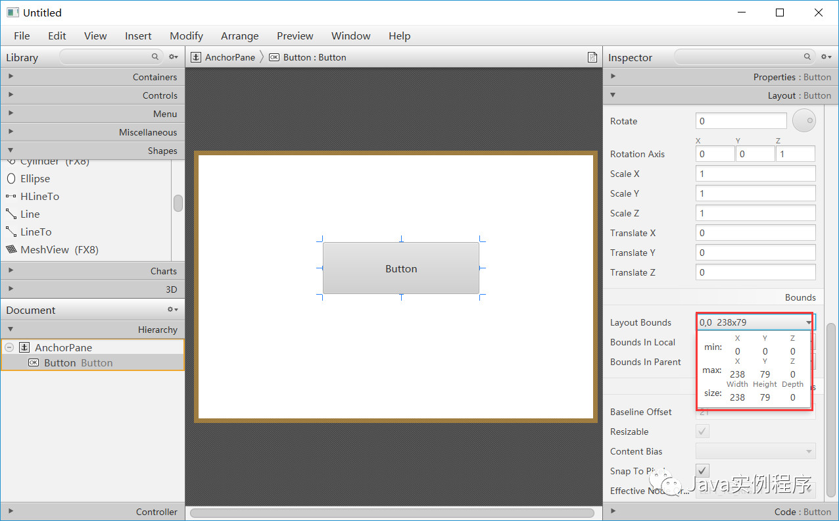Close the Layout Bounds dropdown
Viewport: 839px width, 521px height.
click(809, 322)
